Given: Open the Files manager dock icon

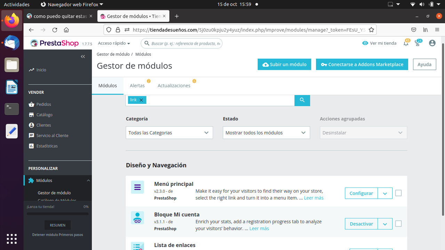Looking at the screenshot, I should point(12,65).
